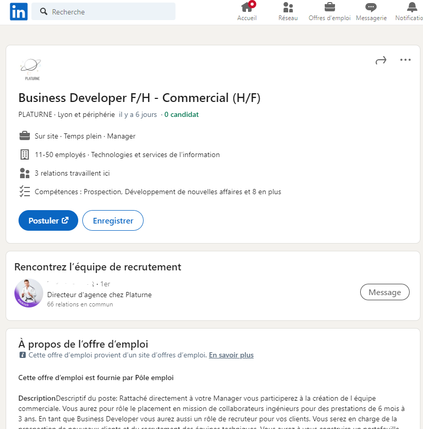Click the 'Rencontrez l'équipe de recrutement' heading
The width and height of the screenshot is (423, 429).
click(98, 267)
